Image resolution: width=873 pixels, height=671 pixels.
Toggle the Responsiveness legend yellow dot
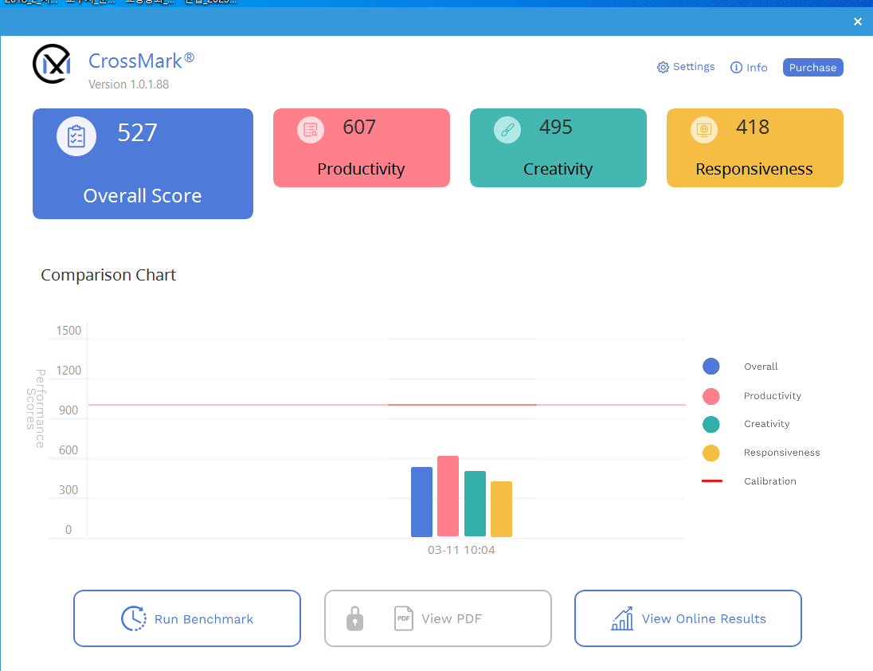pos(711,453)
